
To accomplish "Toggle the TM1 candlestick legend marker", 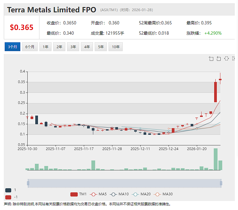I will click(74, 194).
